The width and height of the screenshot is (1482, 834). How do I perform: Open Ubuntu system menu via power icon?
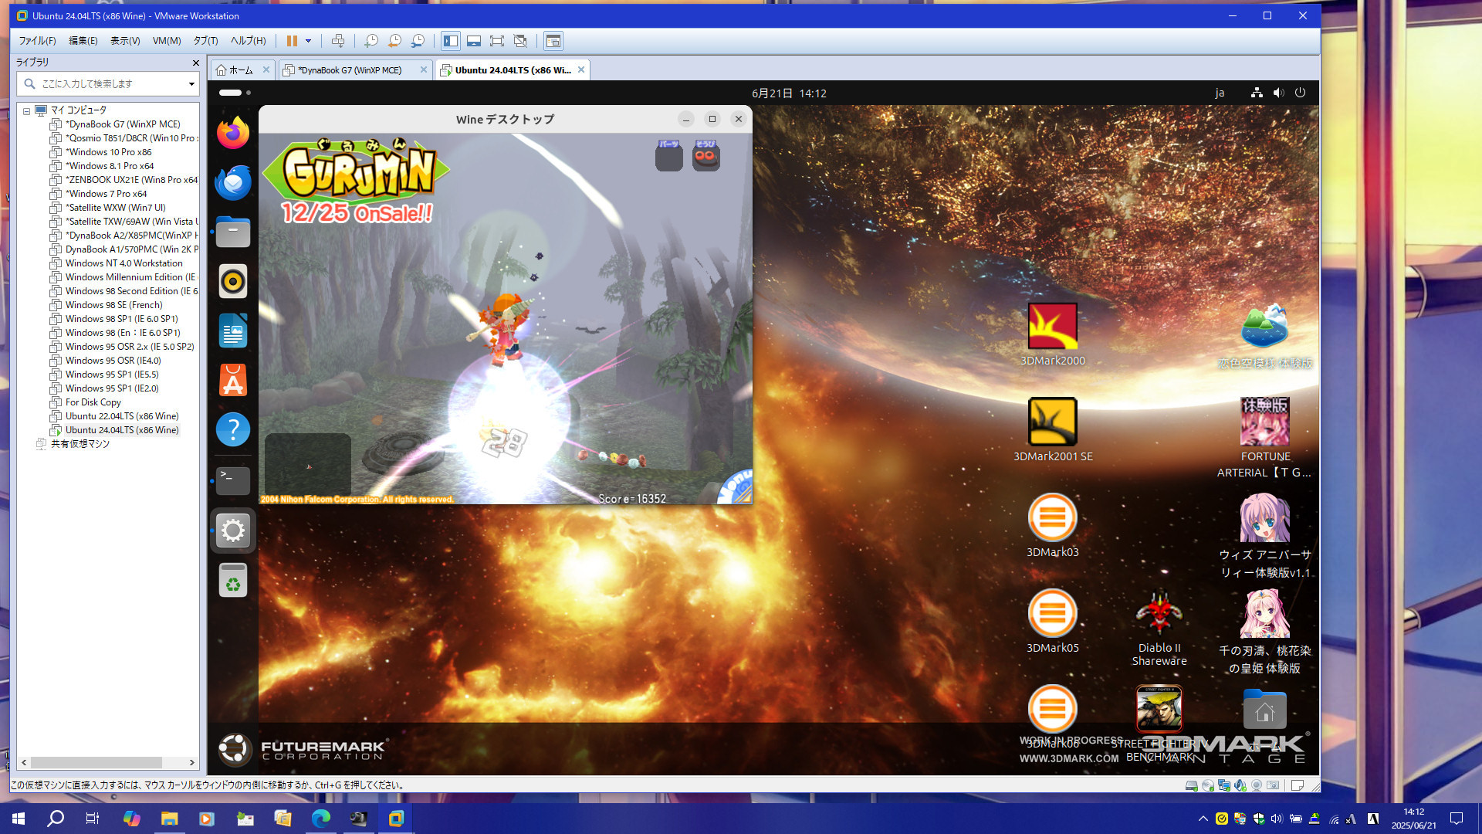point(1300,93)
